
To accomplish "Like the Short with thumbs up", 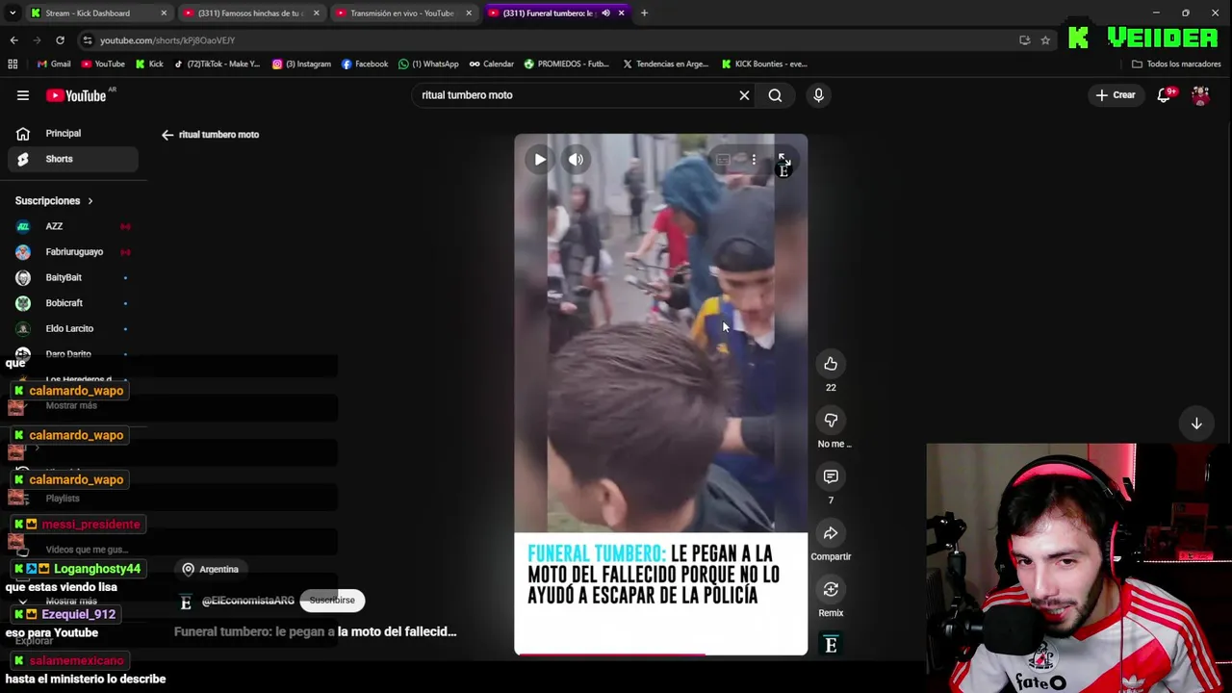I will tap(831, 363).
